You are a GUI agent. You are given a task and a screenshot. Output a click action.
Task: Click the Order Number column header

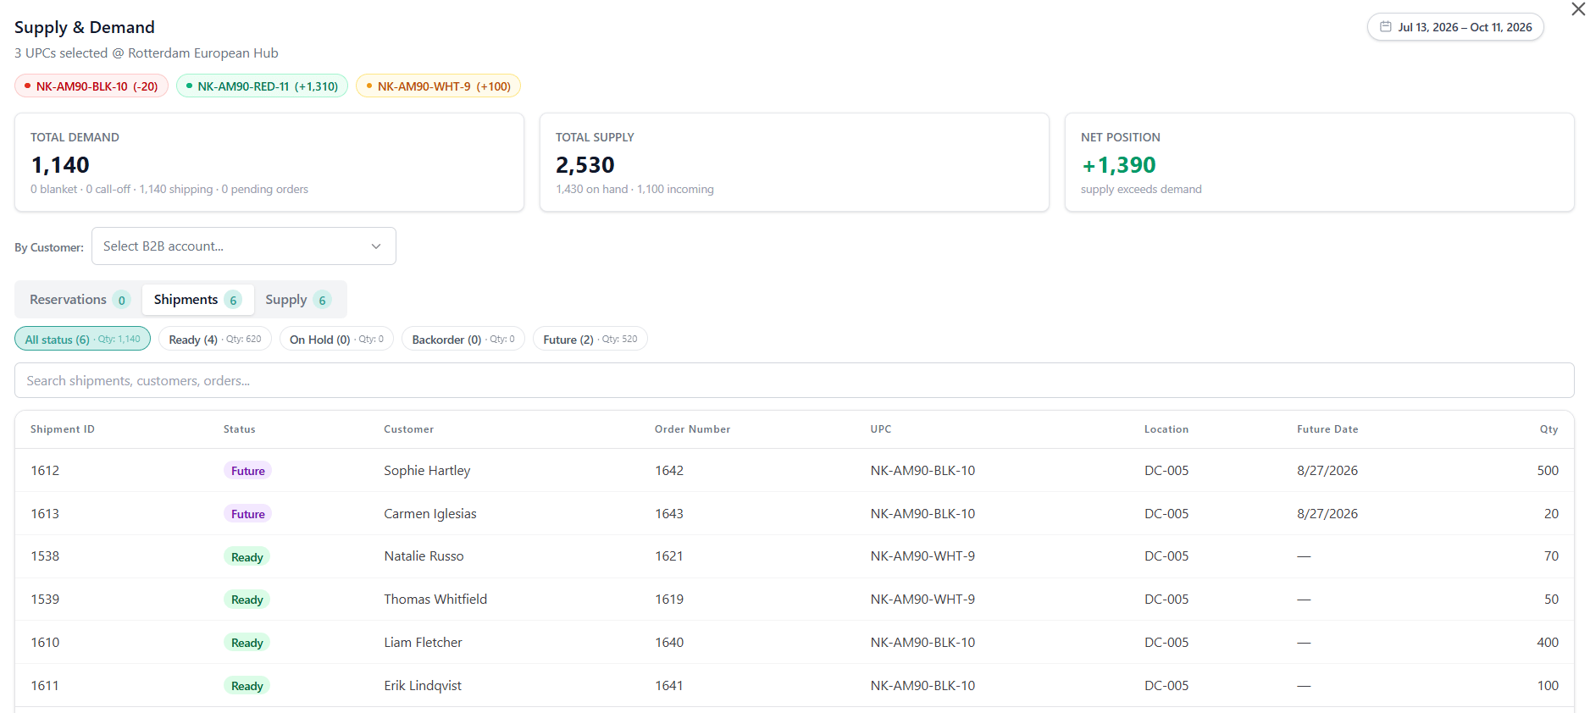(x=692, y=429)
